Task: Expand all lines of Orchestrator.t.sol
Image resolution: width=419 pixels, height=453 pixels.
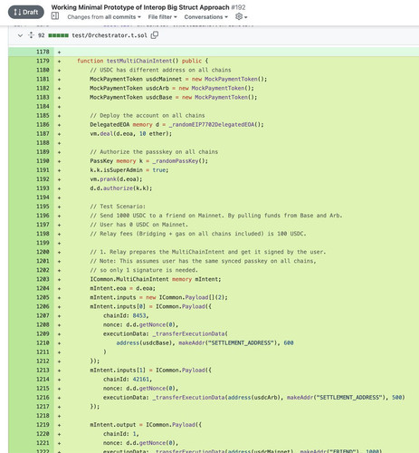Action: [31, 35]
